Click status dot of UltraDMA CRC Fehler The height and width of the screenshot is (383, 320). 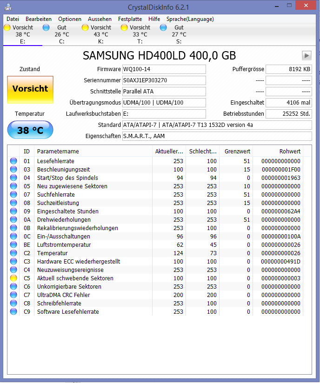[x=13, y=295]
